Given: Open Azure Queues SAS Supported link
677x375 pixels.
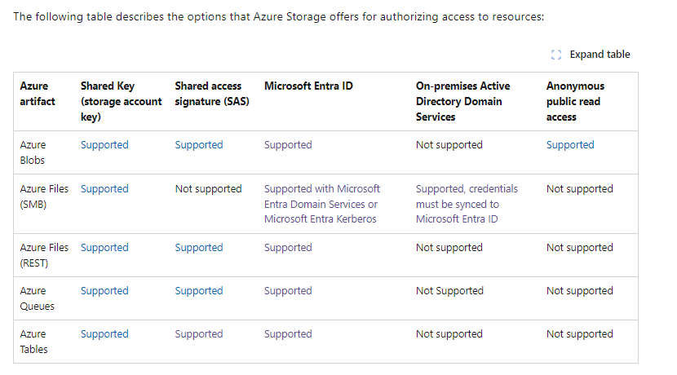Looking at the screenshot, I should (x=199, y=290).
